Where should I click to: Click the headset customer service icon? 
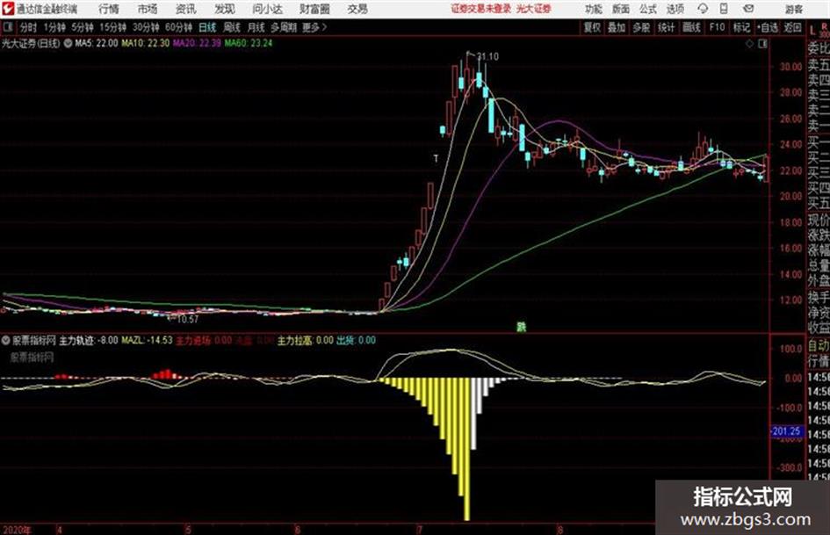pos(703,9)
